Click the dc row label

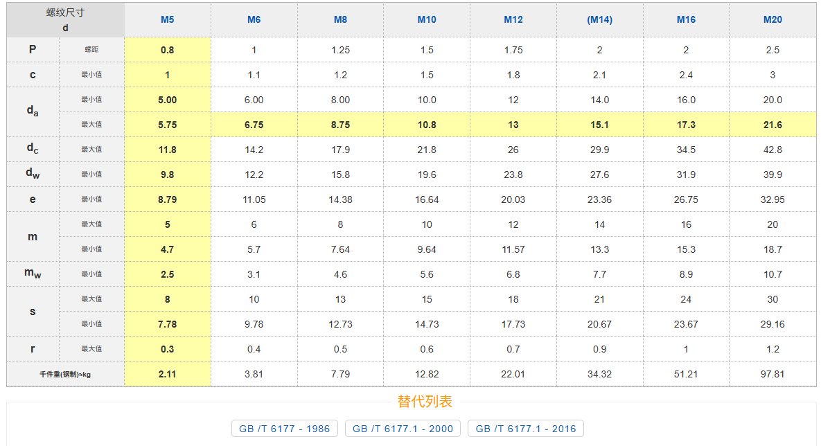[33, 149]
